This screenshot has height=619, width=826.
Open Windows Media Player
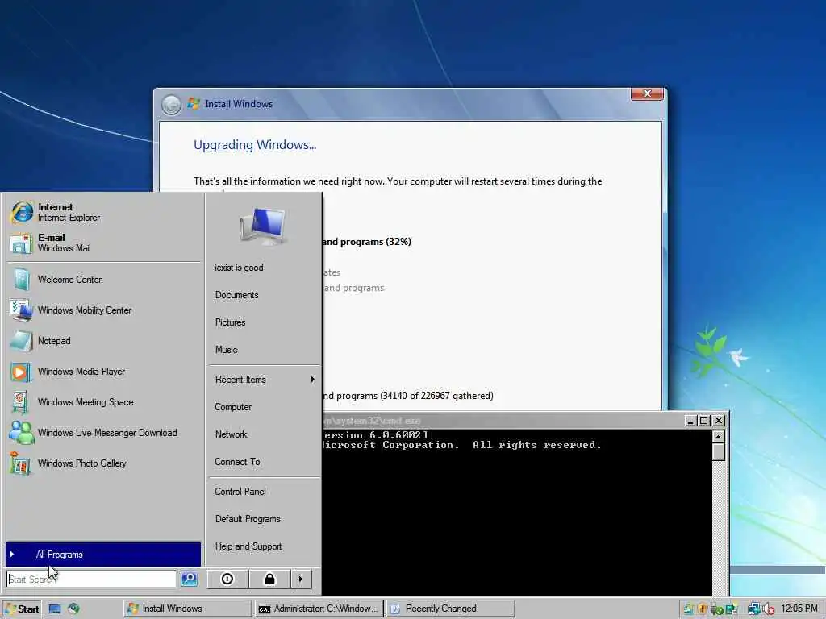coord(103,371)
